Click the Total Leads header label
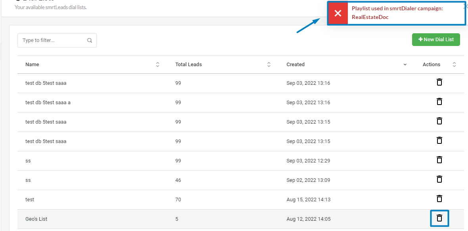 pyautogui.click(x=188, y=65)
